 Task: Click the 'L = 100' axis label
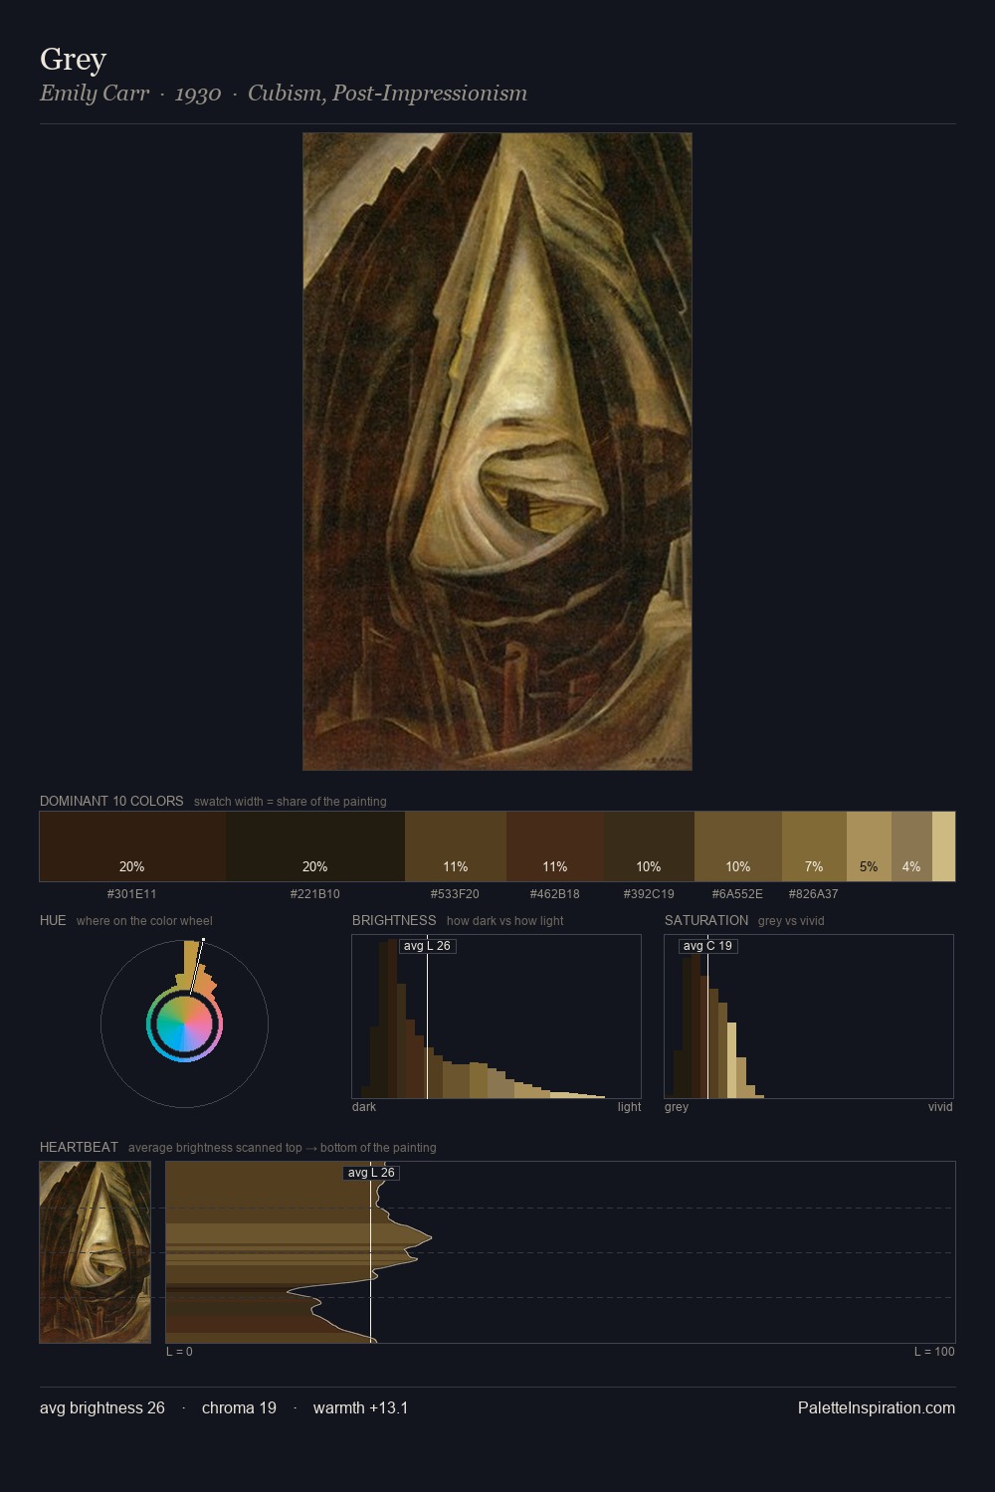935,1351
